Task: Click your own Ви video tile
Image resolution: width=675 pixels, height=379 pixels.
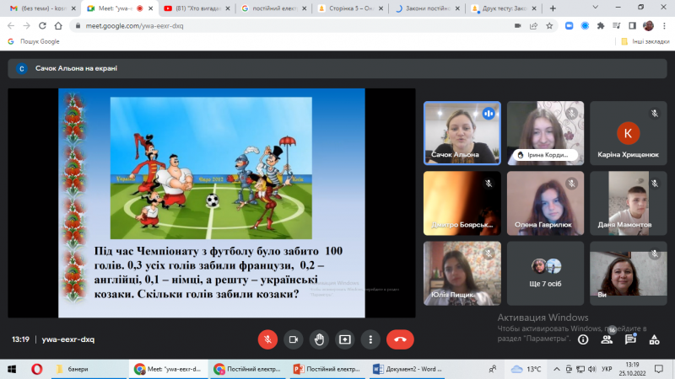Action: pyautogui.click(x=629, y=273)
